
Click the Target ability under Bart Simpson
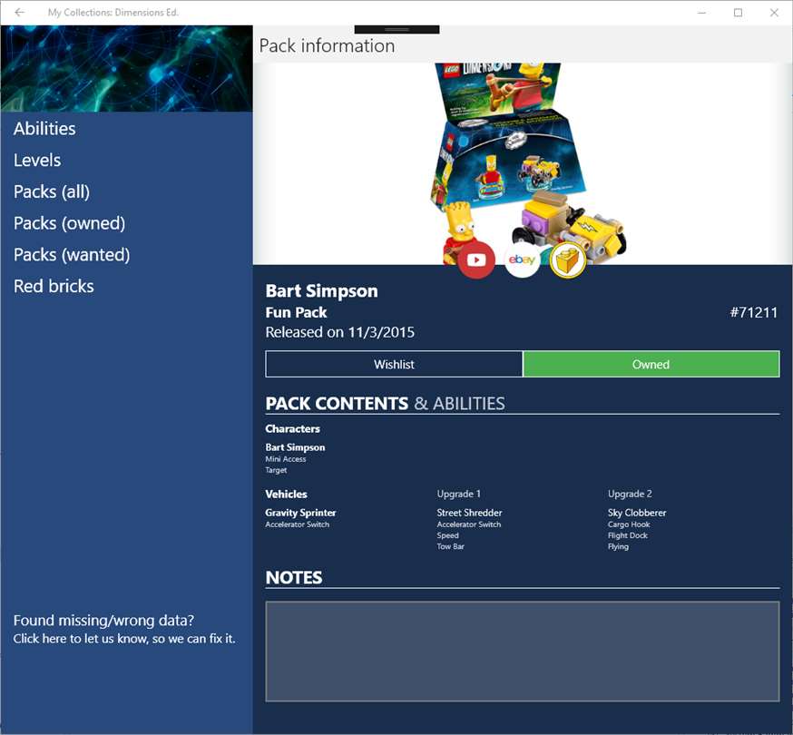point(276,470)
